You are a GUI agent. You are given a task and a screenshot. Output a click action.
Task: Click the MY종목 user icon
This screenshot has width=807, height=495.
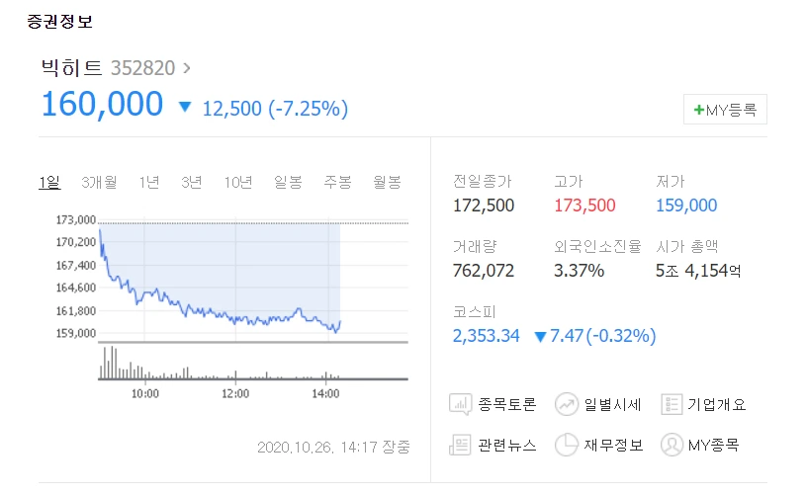click(x=672, y=445)
